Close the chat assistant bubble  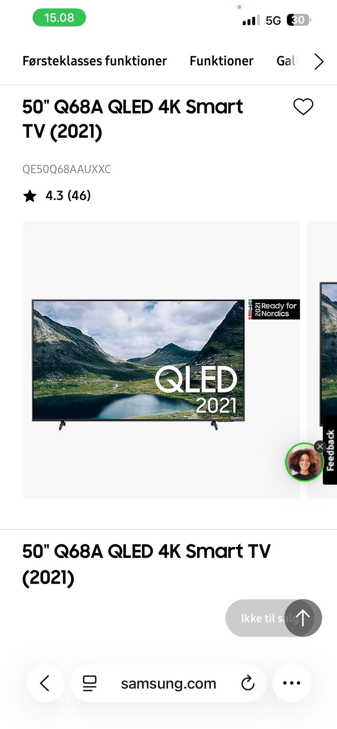point(320,446)
